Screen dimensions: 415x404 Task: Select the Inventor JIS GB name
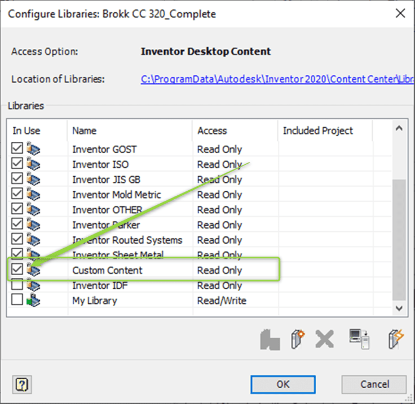click(x=107, y=179)
